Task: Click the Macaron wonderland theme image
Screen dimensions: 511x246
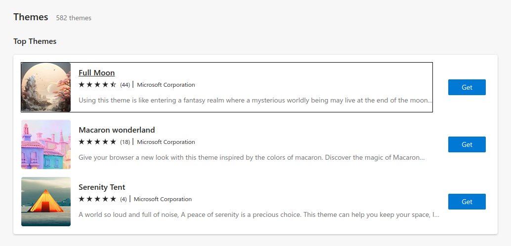Action: (x=46, y=144)
